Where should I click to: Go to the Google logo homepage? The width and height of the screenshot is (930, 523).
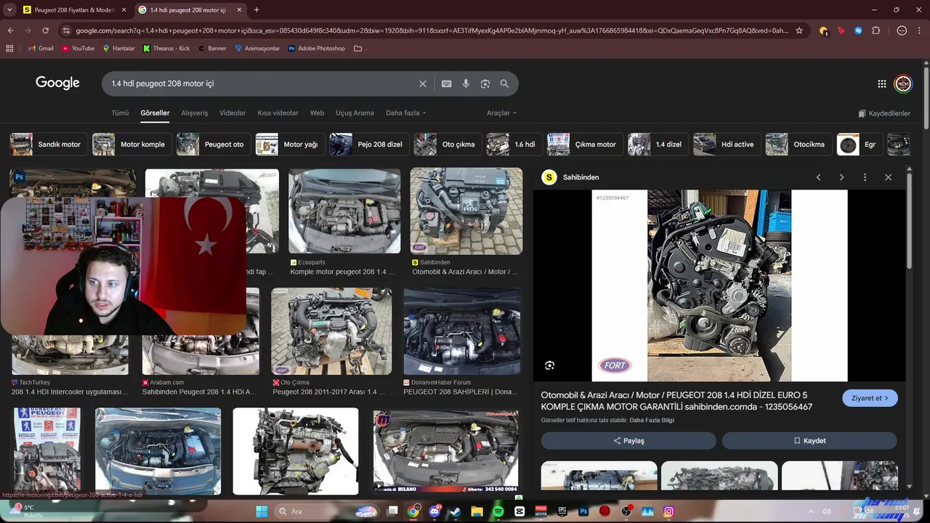click(x=58, y=83)
